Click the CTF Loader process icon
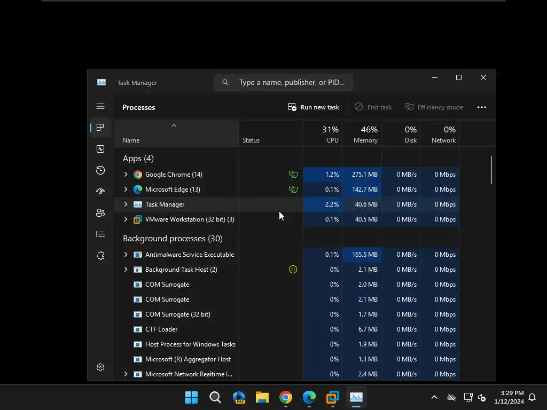The height and width of the screenshot is (410, 547). (x=138, y=329)
